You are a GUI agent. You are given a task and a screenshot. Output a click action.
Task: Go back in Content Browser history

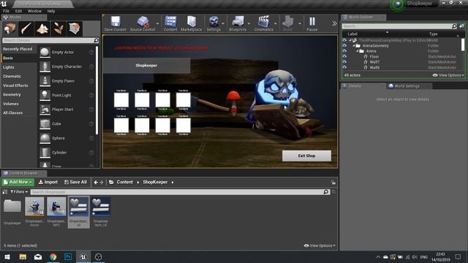[x=96, y=182]
